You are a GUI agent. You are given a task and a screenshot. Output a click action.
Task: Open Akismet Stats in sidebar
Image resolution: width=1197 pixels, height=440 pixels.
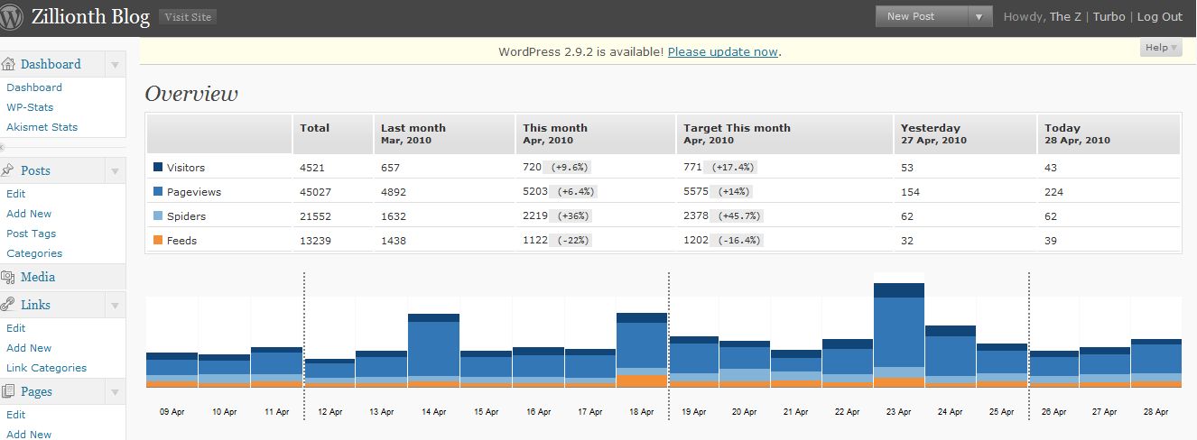point(42,127)
